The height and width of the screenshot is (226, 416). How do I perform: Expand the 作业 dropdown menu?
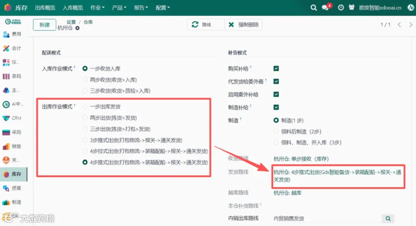98,8
